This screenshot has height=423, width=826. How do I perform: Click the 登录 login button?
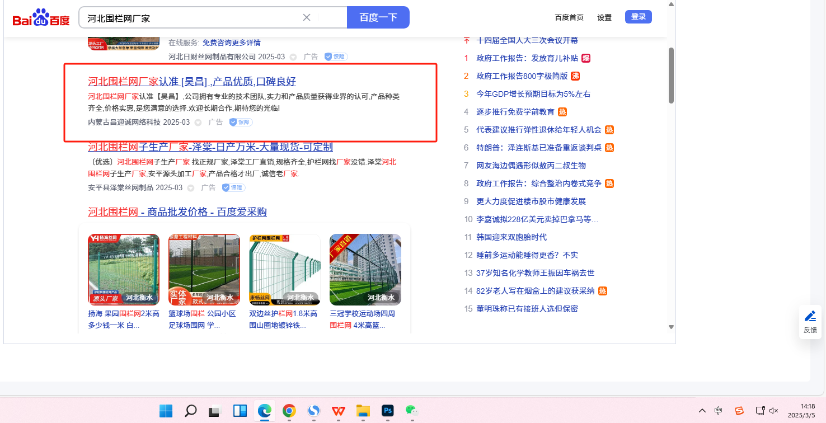pos(639,17)
